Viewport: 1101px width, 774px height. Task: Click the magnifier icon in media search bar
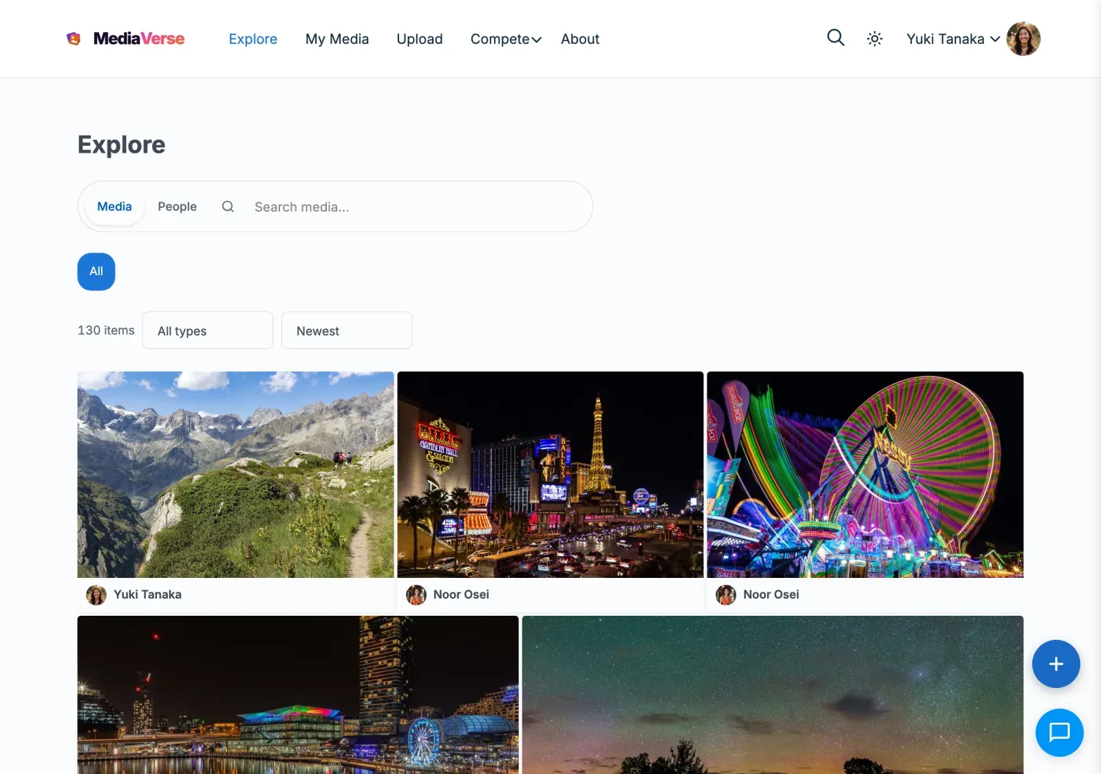(x=228, y=206)
